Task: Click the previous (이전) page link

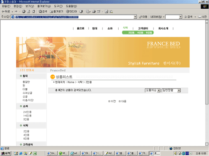Action: 112,101
